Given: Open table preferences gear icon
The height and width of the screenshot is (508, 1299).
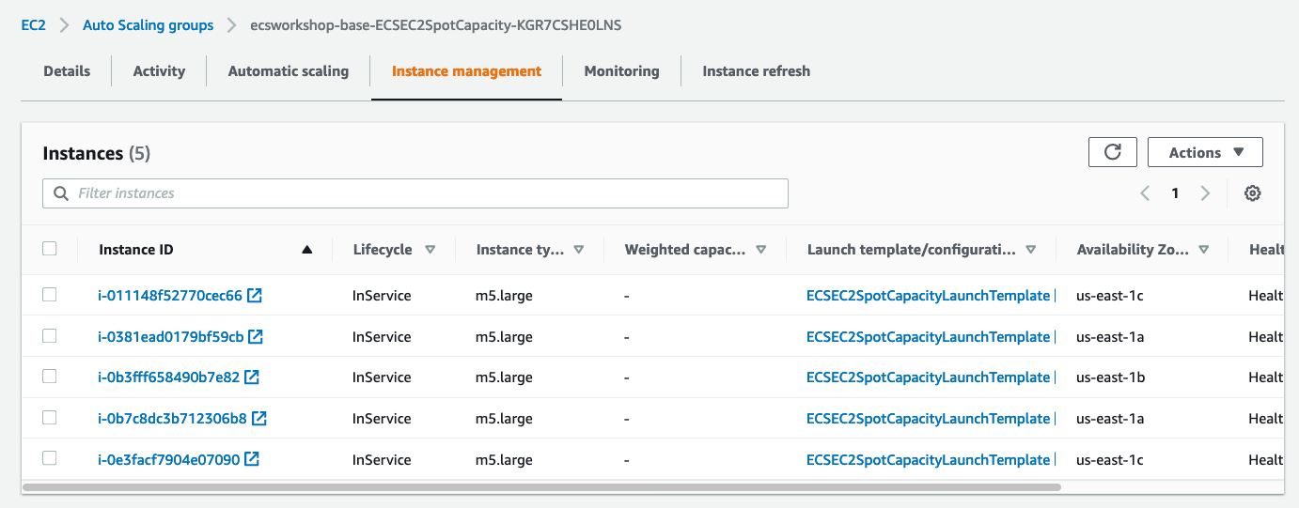Looking at the screenshot, I should pos(1252,193).
